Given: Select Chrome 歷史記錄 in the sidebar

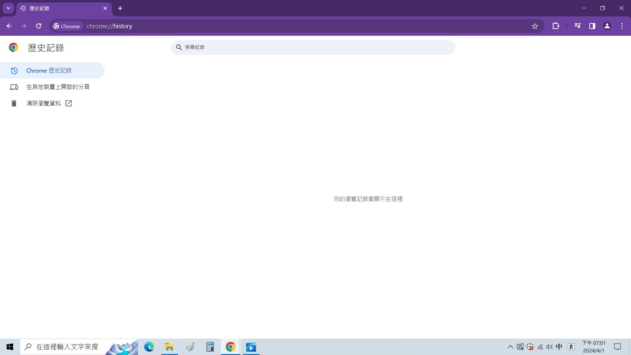Looking at the screenshot, I should tap(49, 70).
